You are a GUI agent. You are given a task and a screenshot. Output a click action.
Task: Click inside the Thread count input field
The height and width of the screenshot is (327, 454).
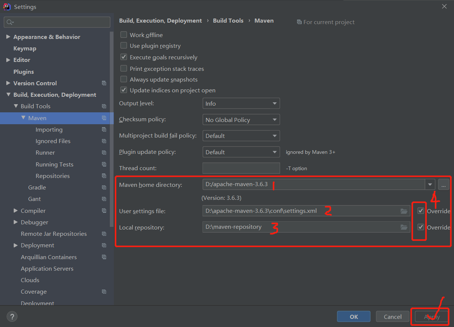241,168
